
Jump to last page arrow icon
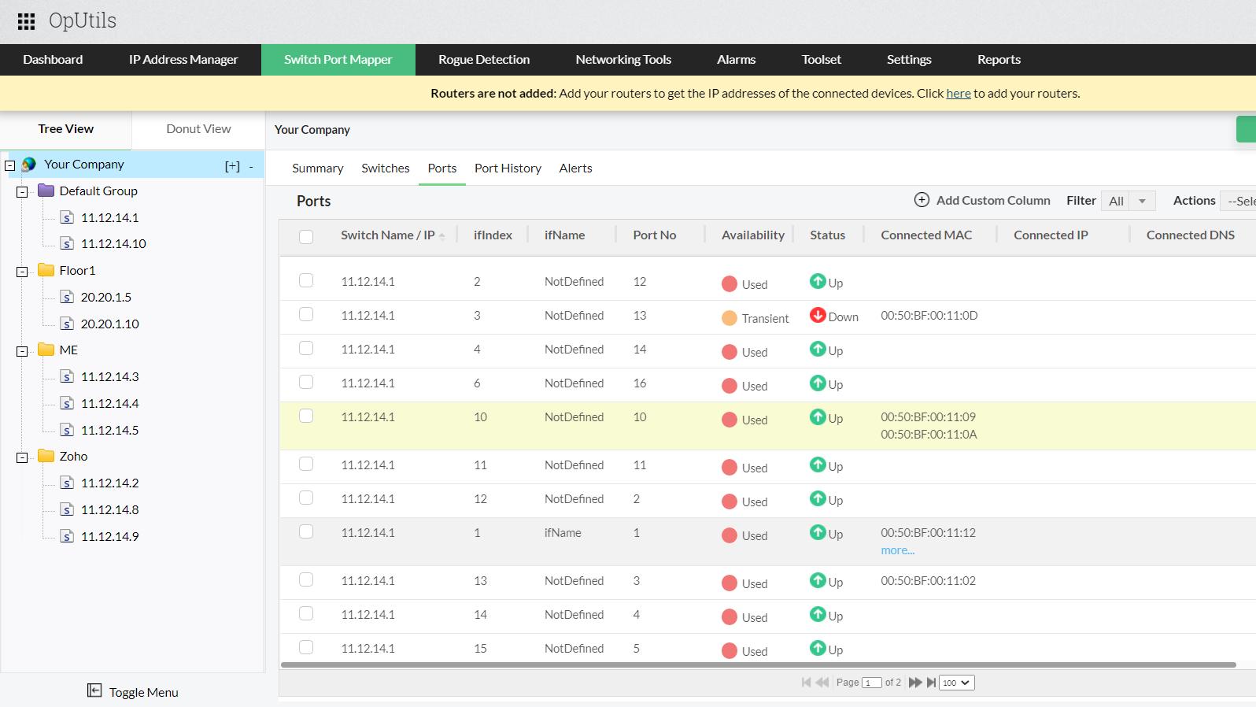[x=931, y=683]
